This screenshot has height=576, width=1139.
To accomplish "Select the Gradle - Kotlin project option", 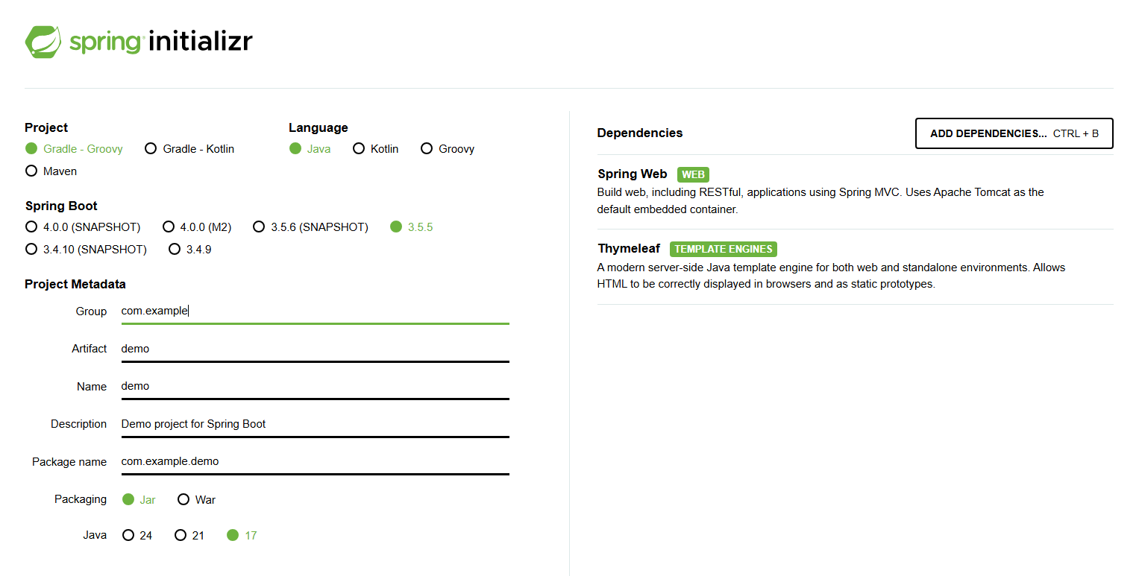I will click(x=189, y=149).
